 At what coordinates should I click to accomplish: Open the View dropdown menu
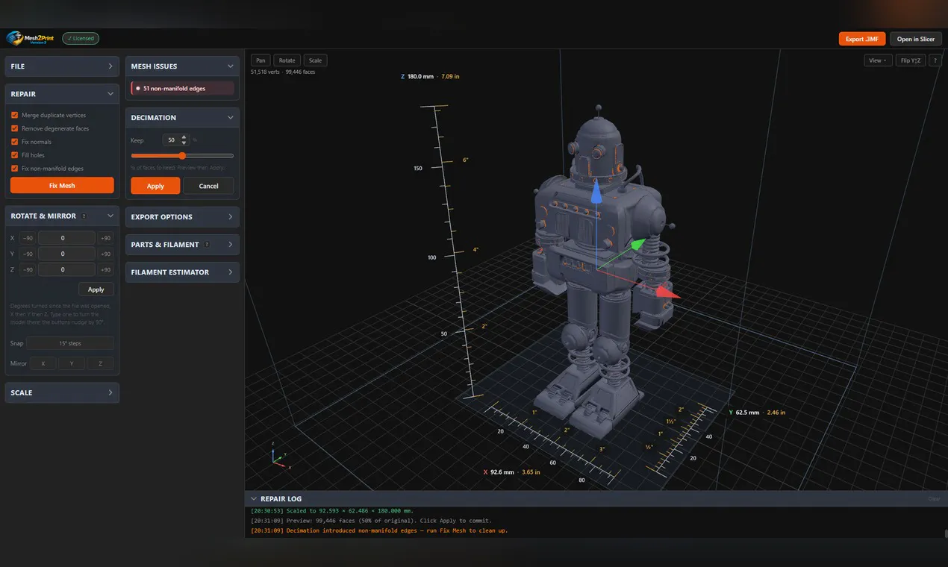[878, 60]
